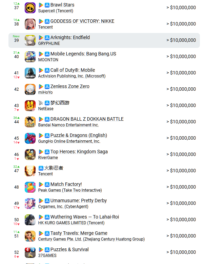
Task: Click the Puzzles & Survival app icon
Action: [x=30, y=252]
